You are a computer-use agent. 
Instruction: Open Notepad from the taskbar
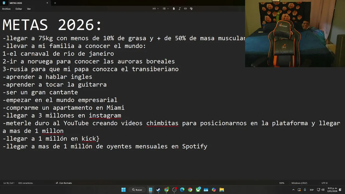(151, 190)
